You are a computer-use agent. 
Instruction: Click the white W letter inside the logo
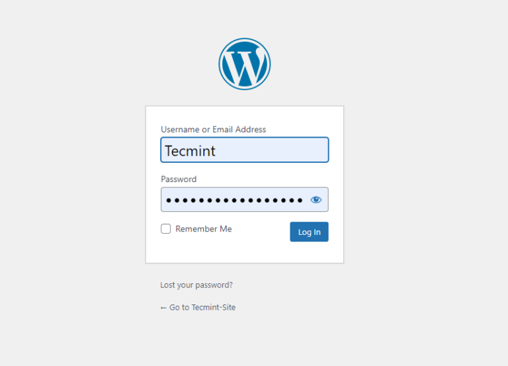(x=243, y=67)
